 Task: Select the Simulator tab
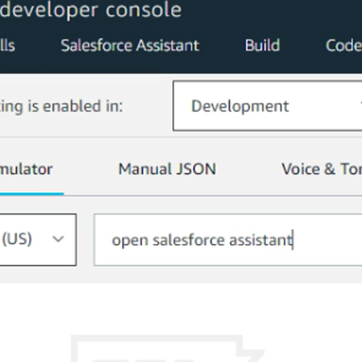coord(26,169)
